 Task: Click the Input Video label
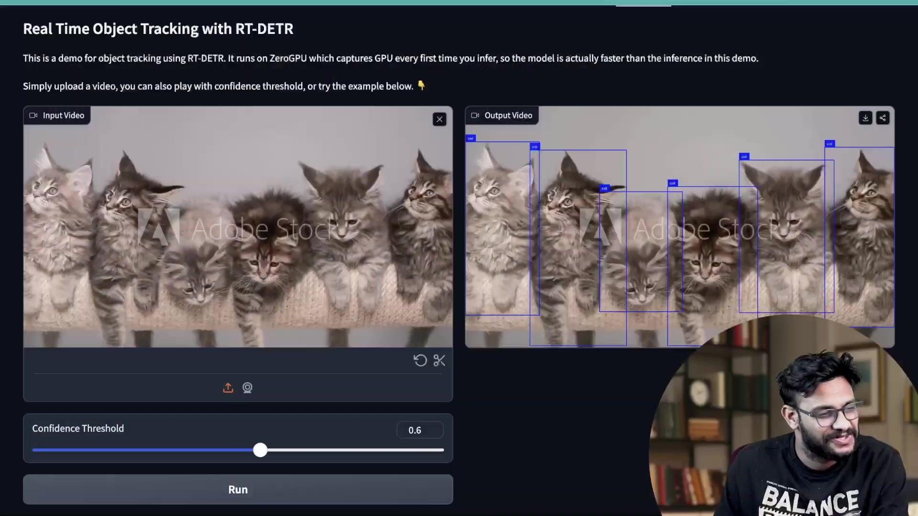point(57,115)
